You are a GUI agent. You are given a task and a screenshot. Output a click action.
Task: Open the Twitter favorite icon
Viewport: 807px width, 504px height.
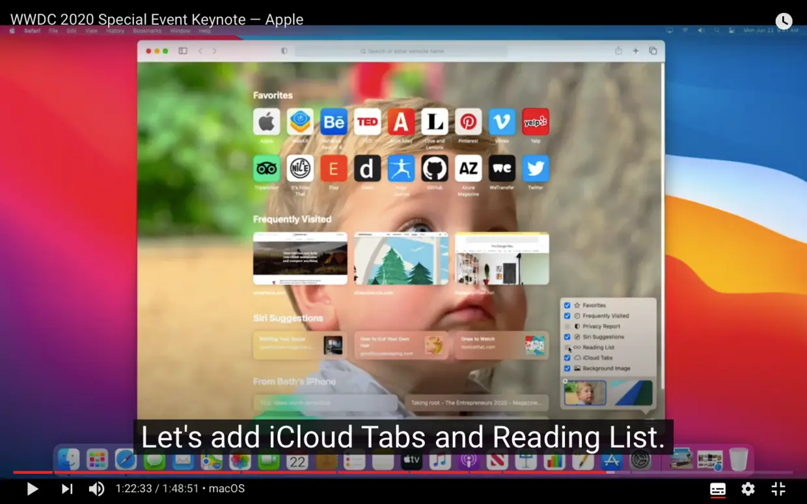(536, 168)
